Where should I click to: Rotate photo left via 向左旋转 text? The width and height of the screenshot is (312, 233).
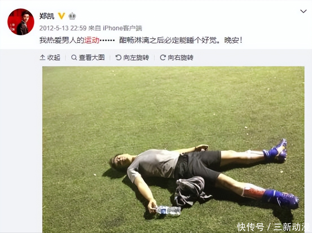136,57
